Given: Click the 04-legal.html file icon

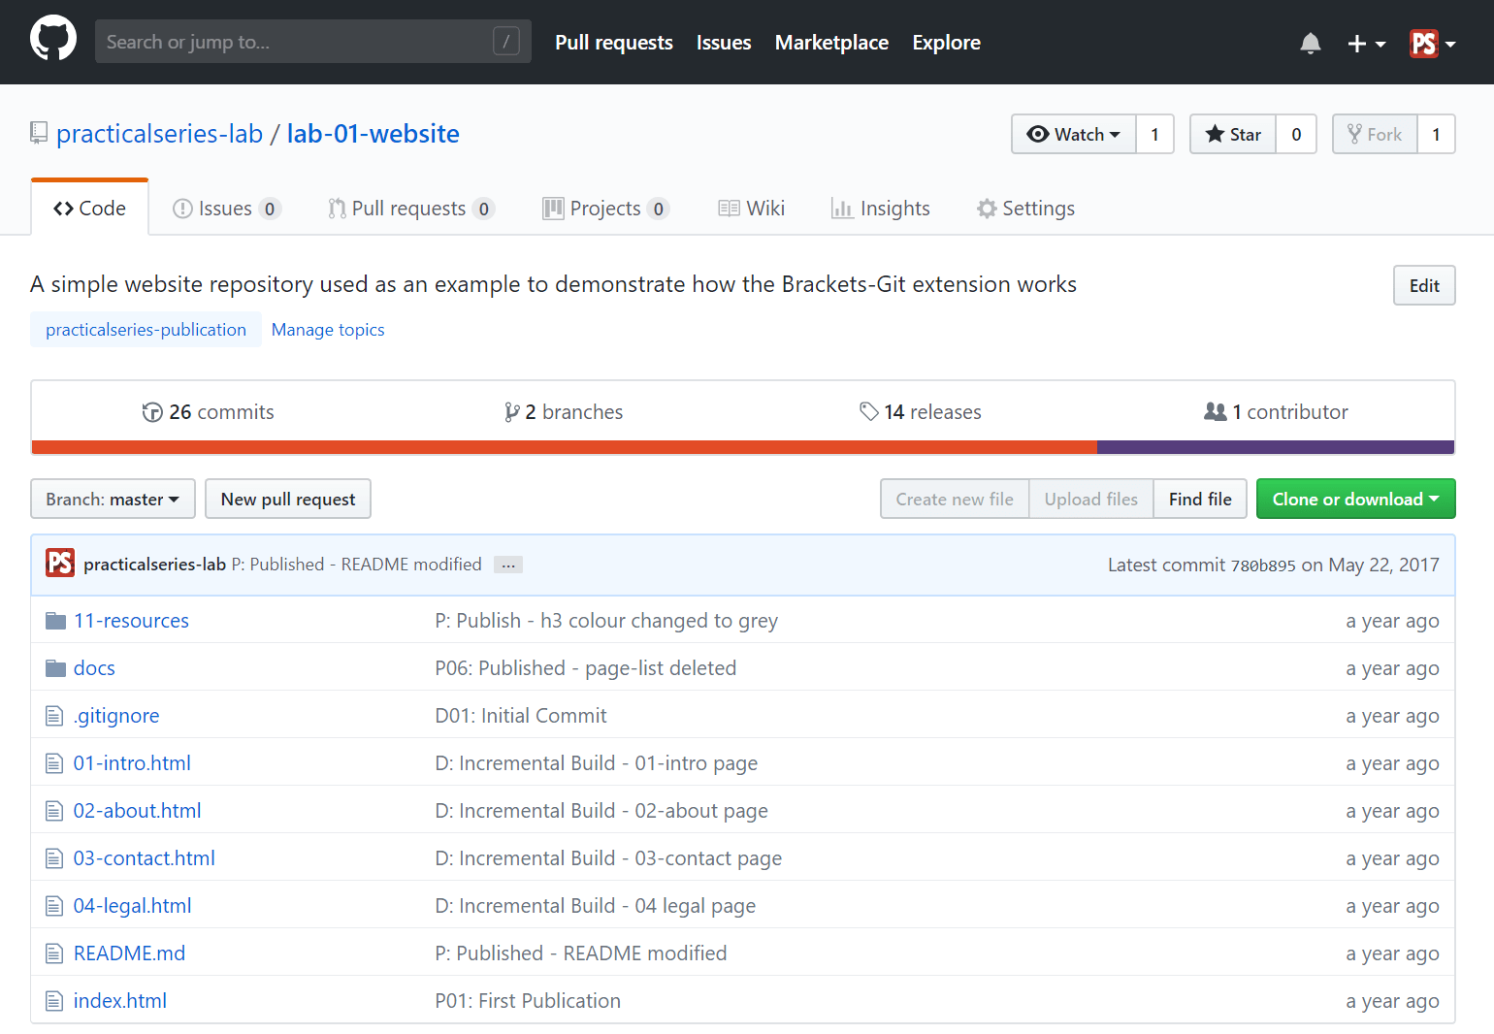Looking at the screenshot, I should (54, 906).
